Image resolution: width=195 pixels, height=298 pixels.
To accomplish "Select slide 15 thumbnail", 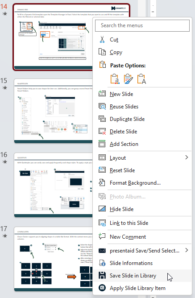I will pos(54,111).
